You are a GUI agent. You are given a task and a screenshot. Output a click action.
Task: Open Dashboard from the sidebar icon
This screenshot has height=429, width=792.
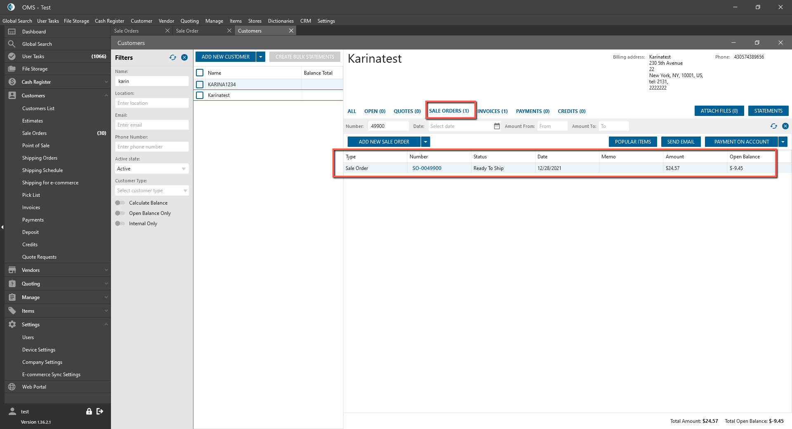(x=12, y=32)
